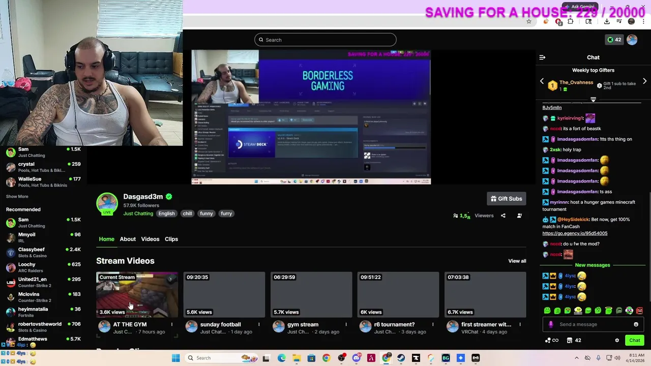Open the About tab
The width and height of the screenshot is (651, 366).
point(128,239)
